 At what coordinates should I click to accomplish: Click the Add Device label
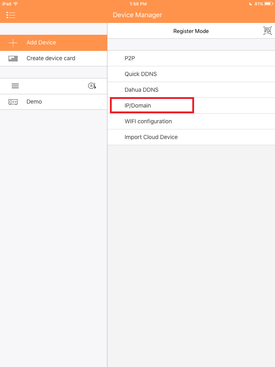[41, 43]
